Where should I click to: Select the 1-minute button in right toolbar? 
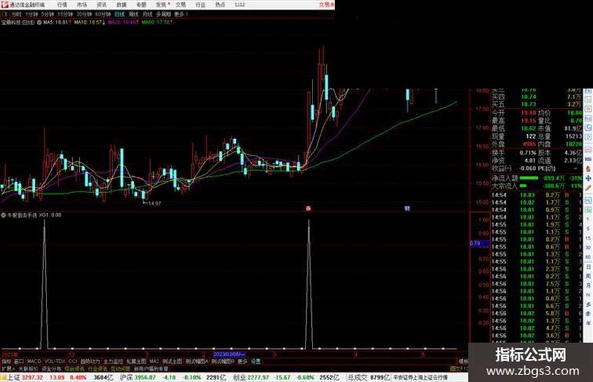point(588,219)
